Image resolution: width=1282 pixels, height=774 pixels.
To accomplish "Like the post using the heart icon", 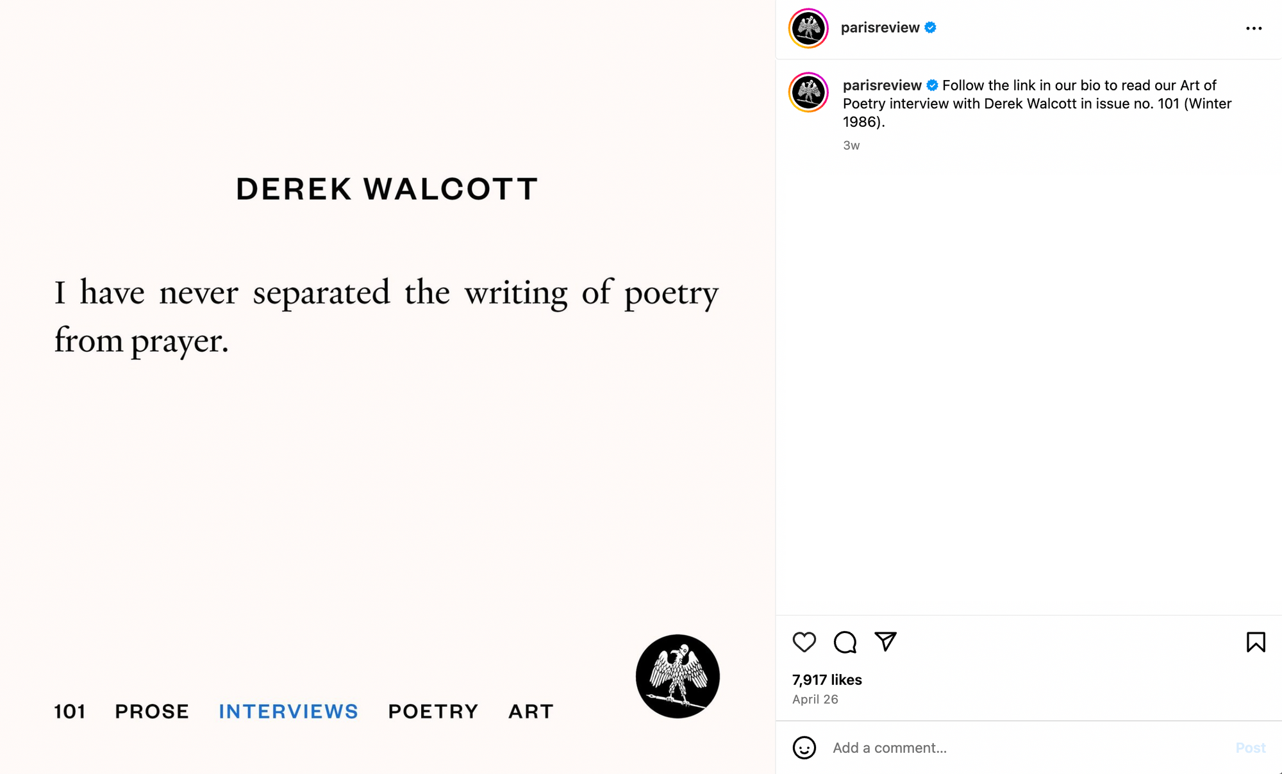I will pos(805,643).
